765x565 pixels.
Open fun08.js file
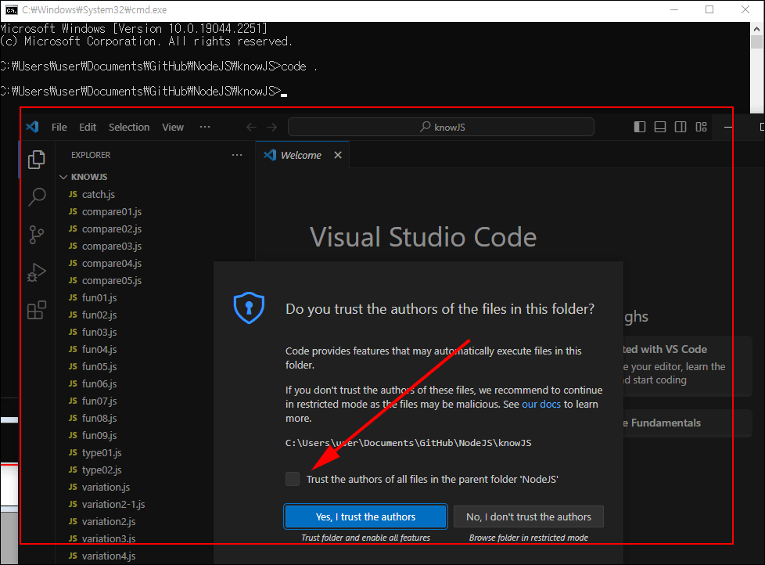[x=99, y=418]
